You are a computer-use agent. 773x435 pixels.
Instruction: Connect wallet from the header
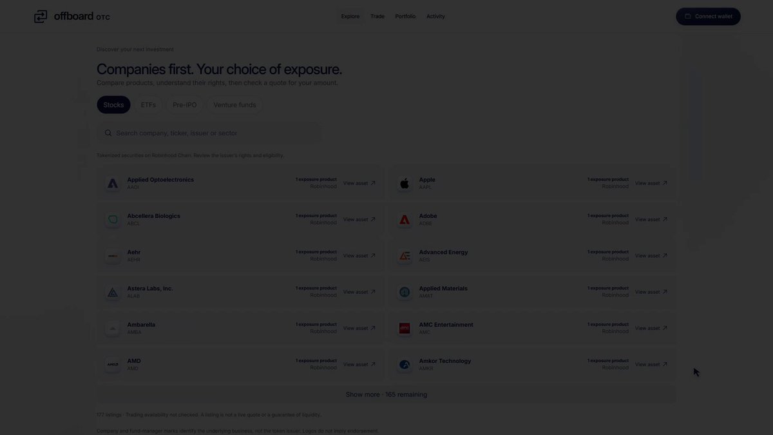(708, 16)
